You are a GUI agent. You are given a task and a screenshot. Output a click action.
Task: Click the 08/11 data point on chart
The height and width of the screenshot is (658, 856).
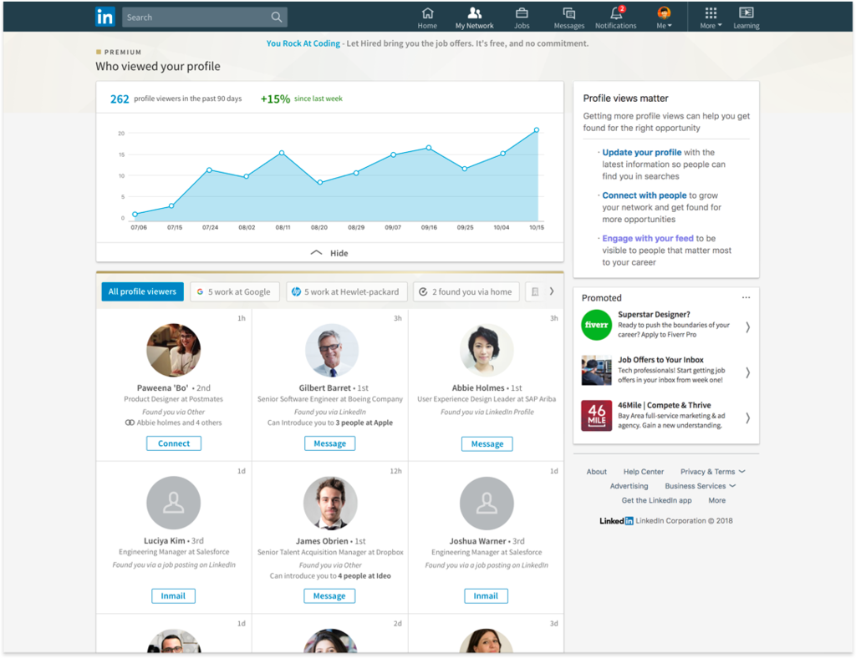coord(282,153)
